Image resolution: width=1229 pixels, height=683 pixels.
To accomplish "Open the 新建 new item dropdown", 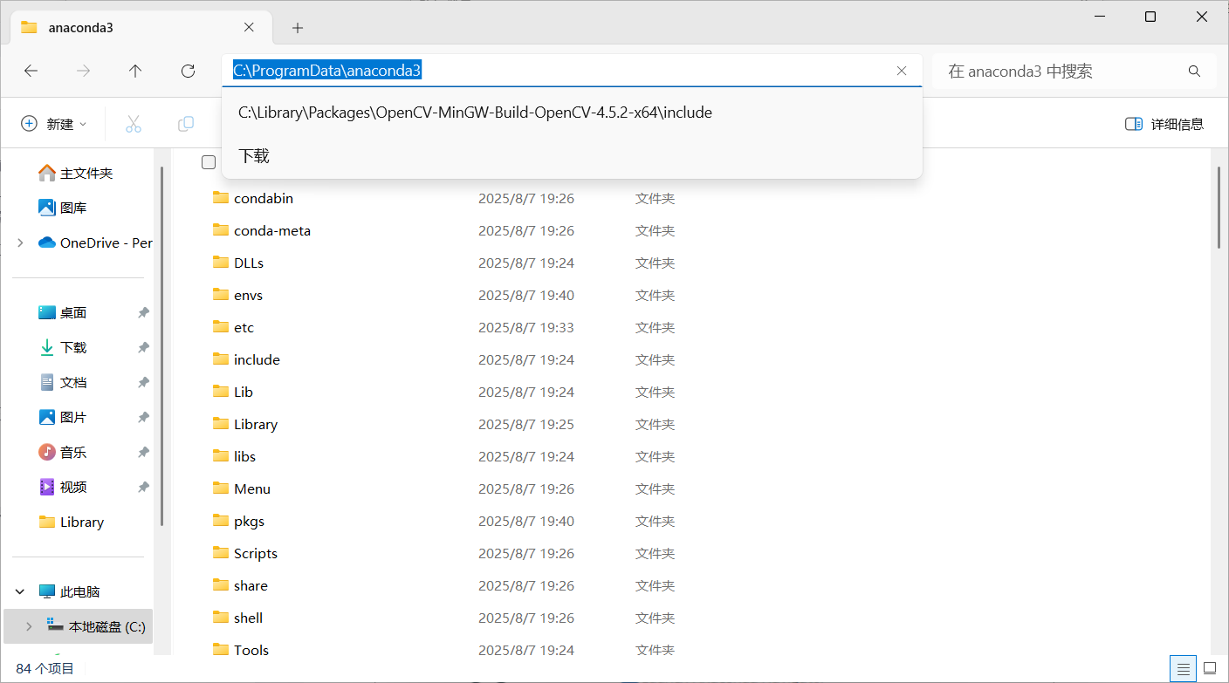I will [x=54, y=123].
